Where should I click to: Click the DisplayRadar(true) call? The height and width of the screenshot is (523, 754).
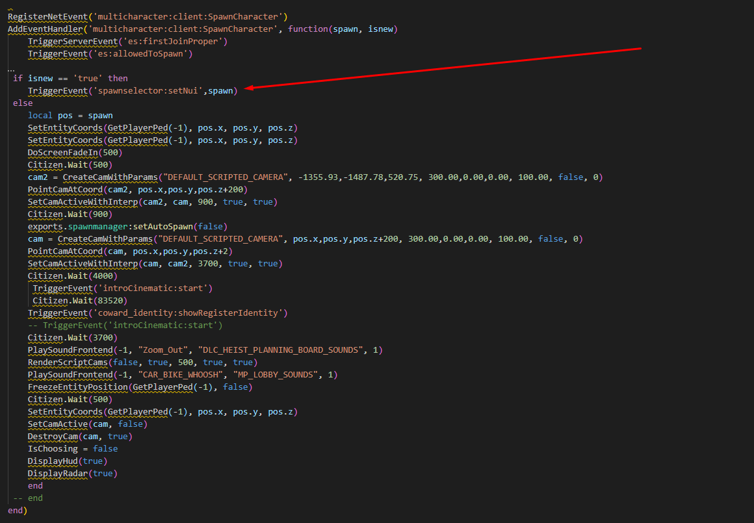pyautogui.click(x=73, y=474)
